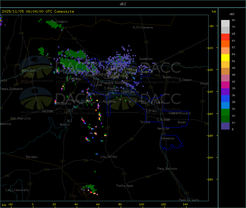Click the Agua_Toro label
Image resolution: width=246 pixels, height=208 pixels.
point(29,71)
